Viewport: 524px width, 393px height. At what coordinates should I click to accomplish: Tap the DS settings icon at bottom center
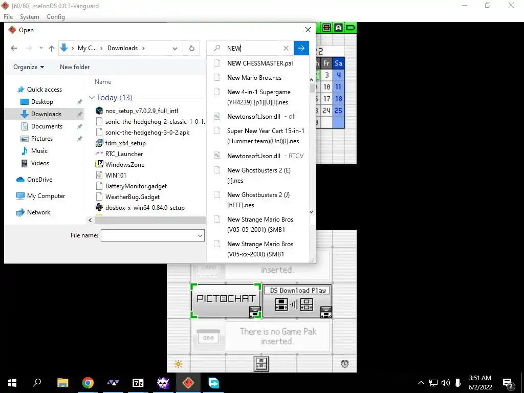coord(261,364)
